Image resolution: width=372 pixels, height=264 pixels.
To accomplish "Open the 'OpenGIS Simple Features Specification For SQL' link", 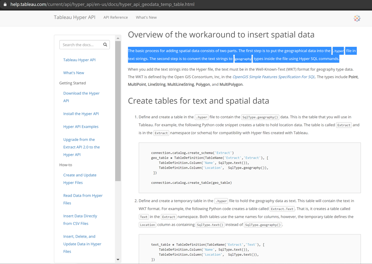I will (x=274, y=77).
